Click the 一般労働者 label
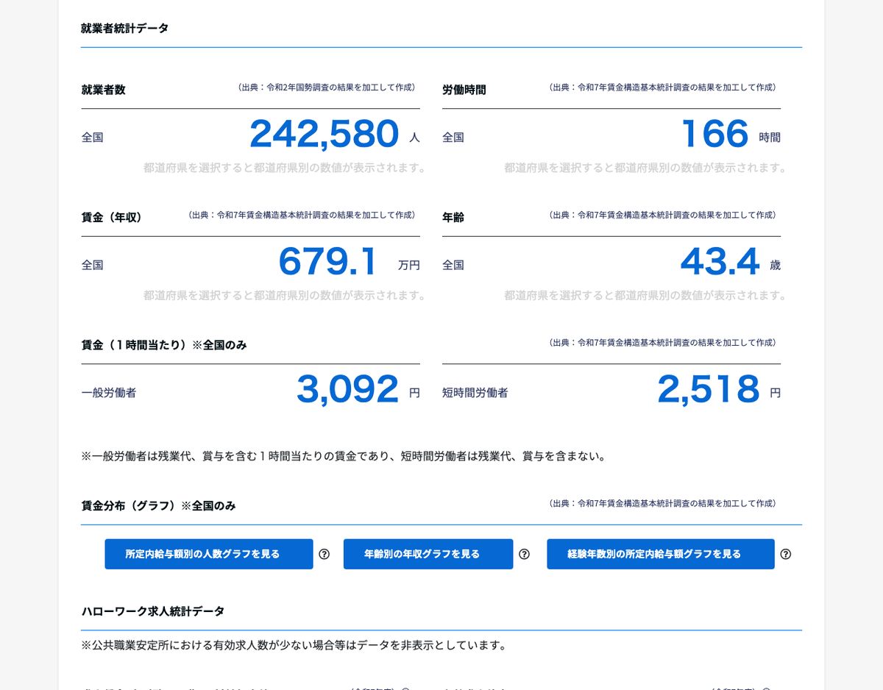The image size is (883, 690). 109,393
